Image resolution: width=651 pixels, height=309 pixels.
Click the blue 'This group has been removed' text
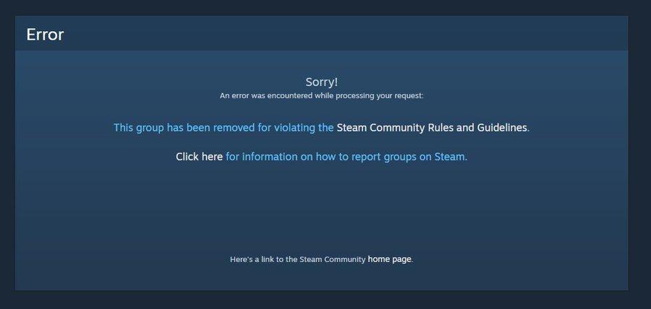(x=224, y=128)
